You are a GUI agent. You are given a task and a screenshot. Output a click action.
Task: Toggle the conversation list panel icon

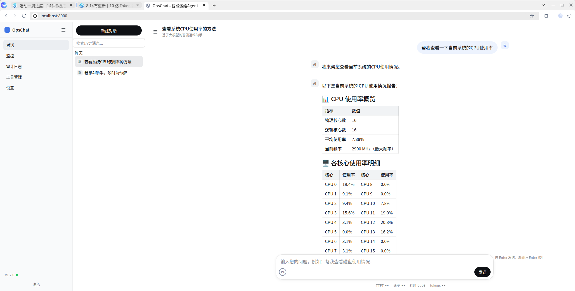155,32
